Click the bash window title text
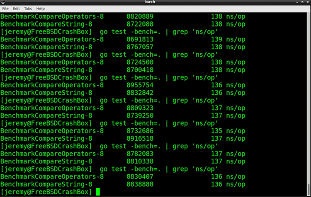Image resolution: width=311 pixels, height=197 pixels. [x=150, y=2]
